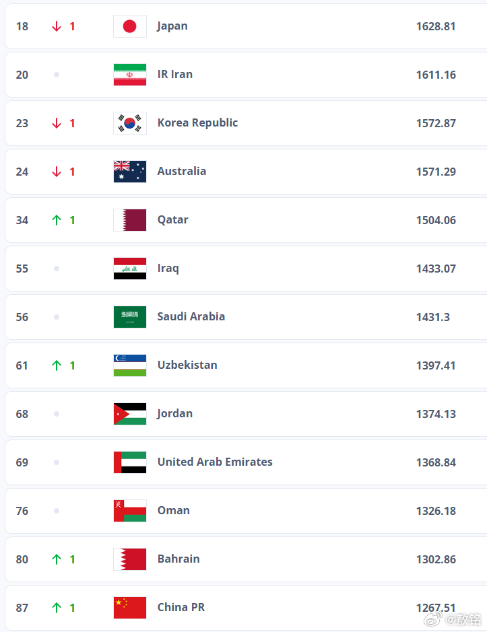Click the Qatar flag icon
Viewport: 487px width, 632px height.
(129, 220)
